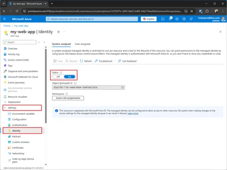227x170 pixels.
Task: Open Tags menu item
Action: (x=10, y=66)
